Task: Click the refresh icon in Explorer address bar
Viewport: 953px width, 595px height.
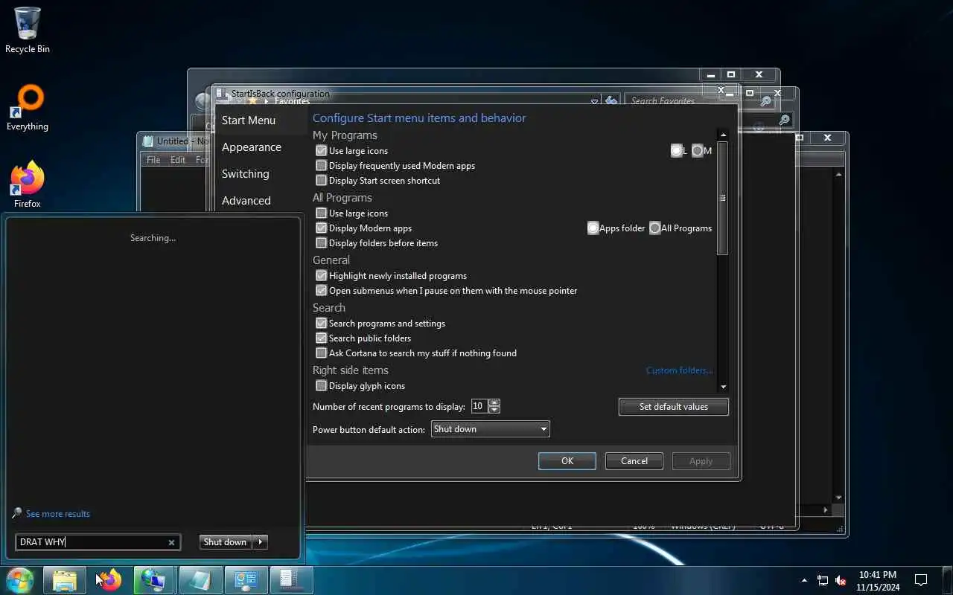Action: click(611, 101)
